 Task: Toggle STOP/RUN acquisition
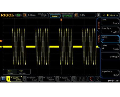pyautogui.click(x=67, y=16)
